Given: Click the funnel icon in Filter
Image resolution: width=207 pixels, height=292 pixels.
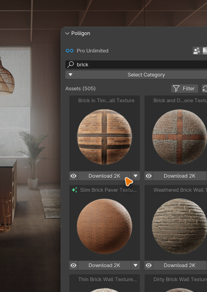Looking at the screenshot, I should pos(176,88).
